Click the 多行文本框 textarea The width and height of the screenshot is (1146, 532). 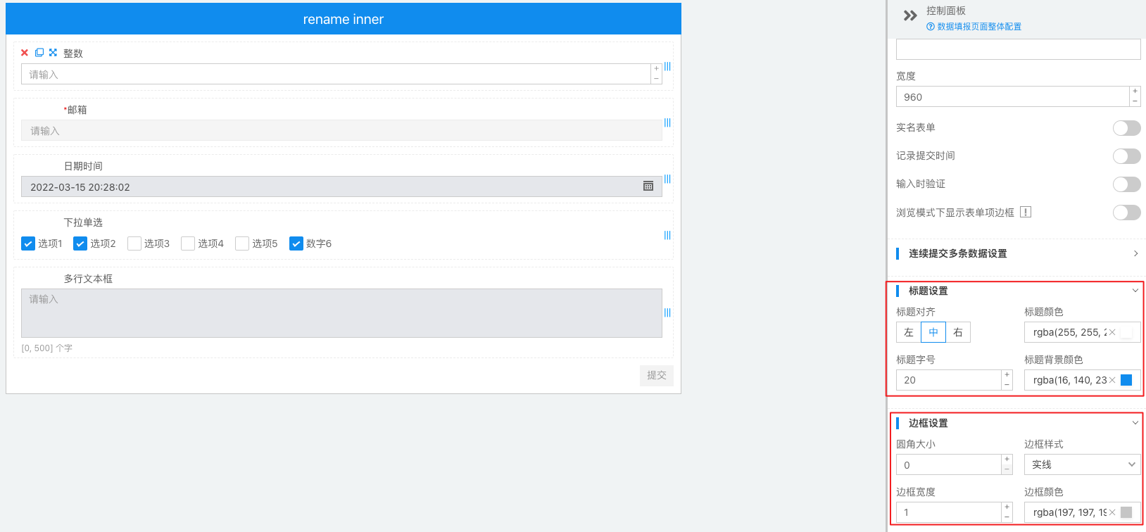341,313
